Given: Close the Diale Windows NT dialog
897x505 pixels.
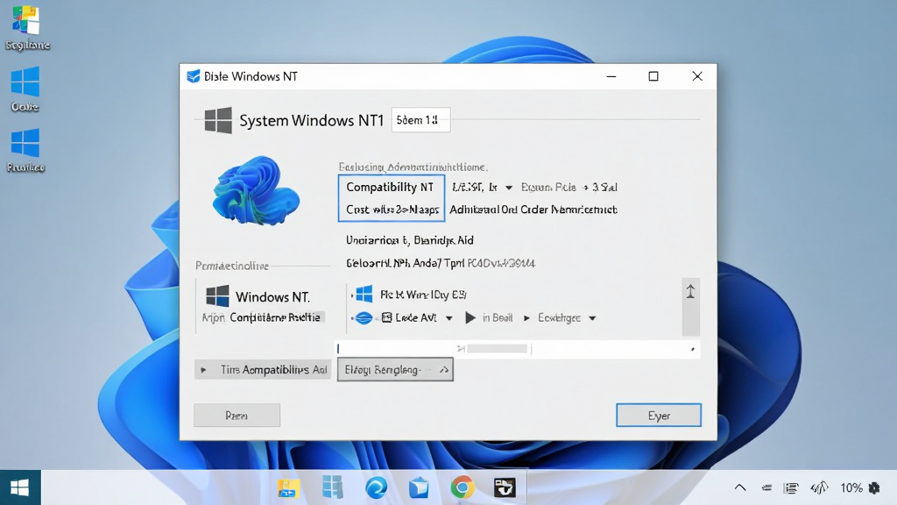Looking at the screenshot, I should click(696, 76).
